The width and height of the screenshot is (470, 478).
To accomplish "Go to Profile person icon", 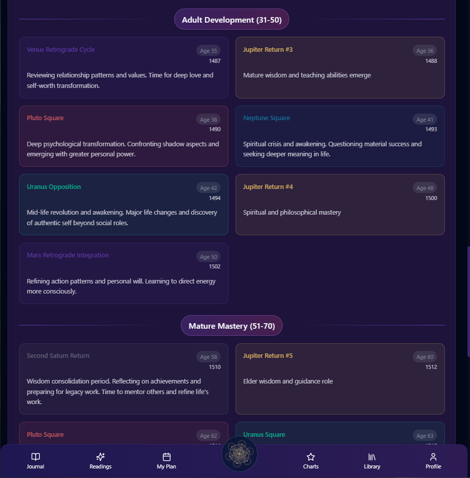I will [x=433, y=457].
